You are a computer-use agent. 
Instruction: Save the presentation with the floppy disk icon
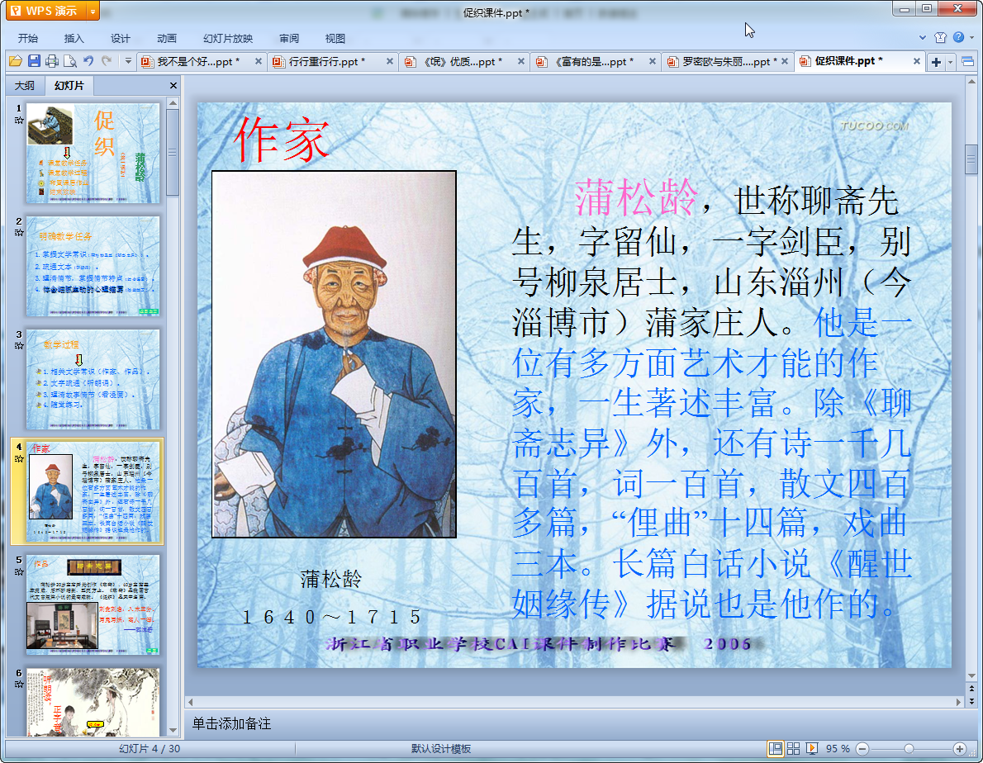[34, 61]
